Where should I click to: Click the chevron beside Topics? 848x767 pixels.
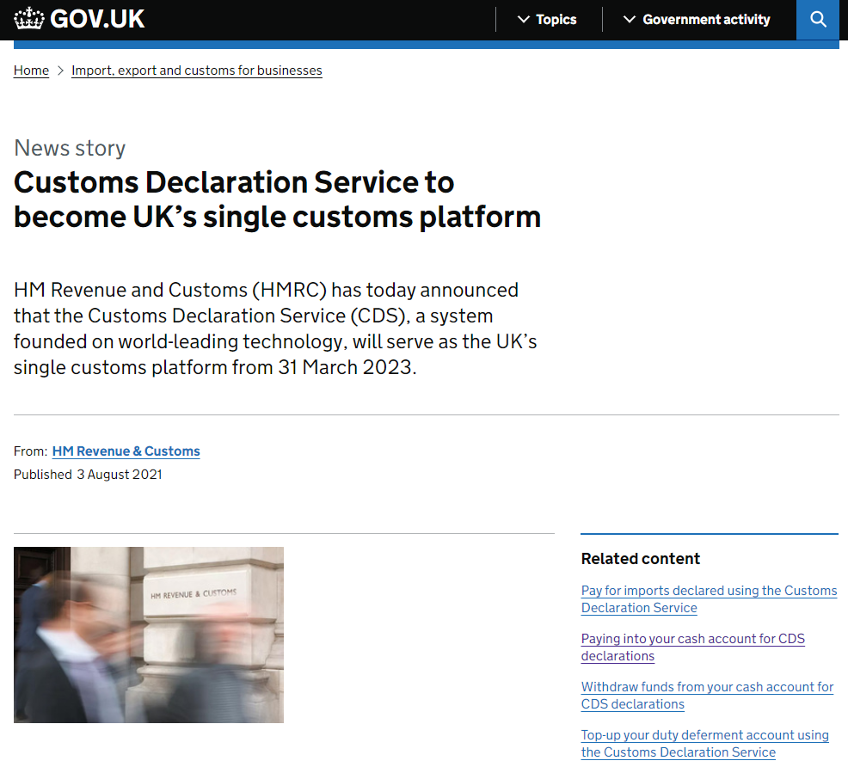pos(523,19)
